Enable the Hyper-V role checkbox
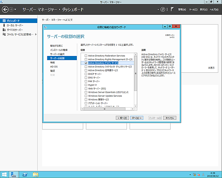The width and height of the screenshot is (222, 178). click(86, 85)
